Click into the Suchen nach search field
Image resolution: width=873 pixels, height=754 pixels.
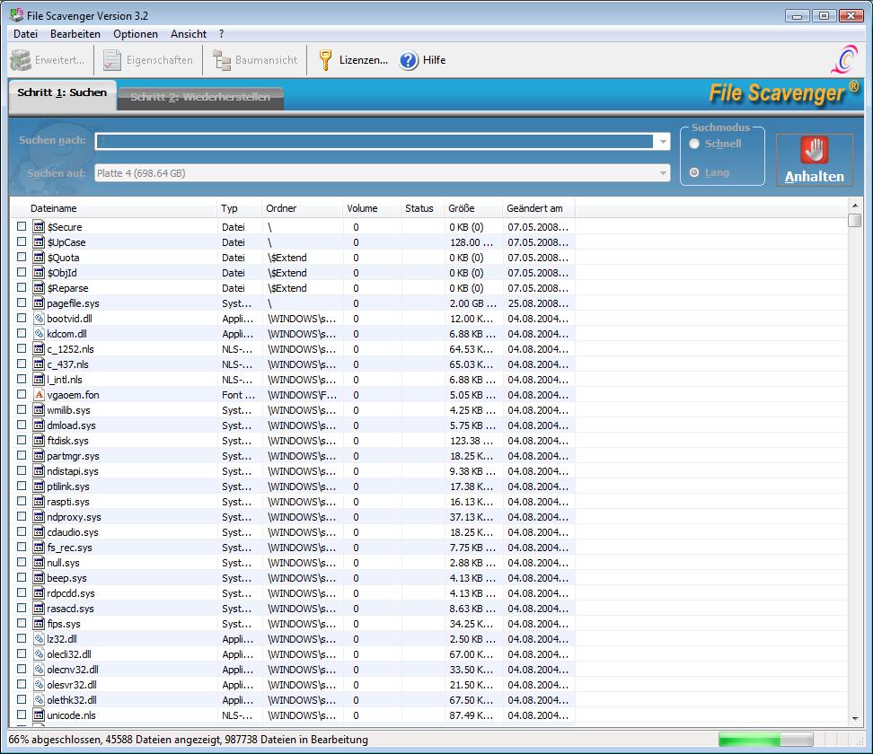[x=375, y=141]
